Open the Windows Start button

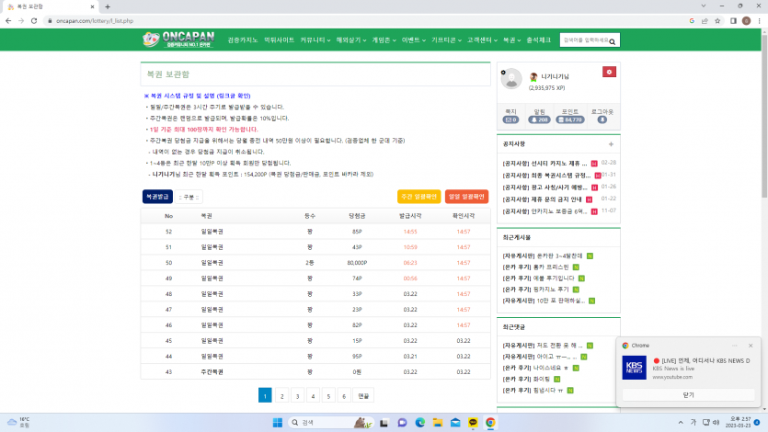(278, 423)
